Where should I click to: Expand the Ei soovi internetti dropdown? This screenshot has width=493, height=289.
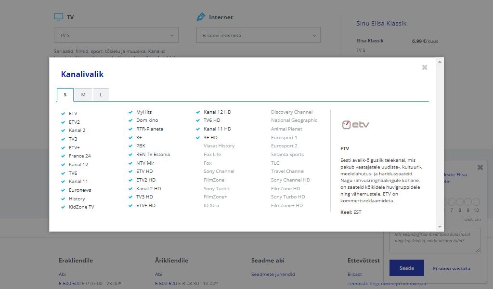[x=258, y=35]
